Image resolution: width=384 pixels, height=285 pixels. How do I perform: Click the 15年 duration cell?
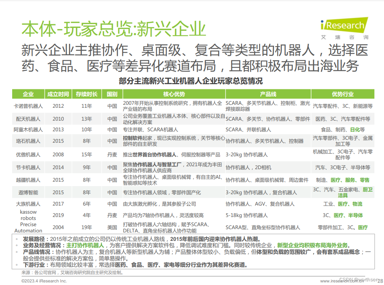(87, 155)
